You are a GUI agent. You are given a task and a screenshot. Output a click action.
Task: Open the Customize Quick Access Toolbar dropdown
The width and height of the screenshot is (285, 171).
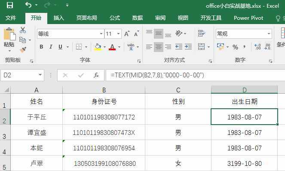[x=67, y=5]
